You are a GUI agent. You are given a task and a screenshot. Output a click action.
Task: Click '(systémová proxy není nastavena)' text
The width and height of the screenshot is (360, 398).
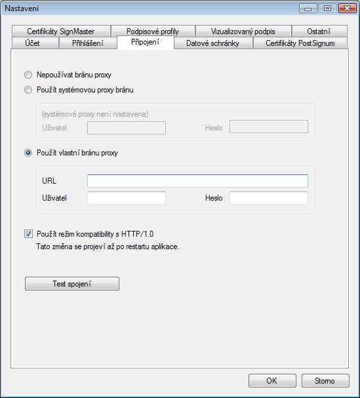click(95, 114)
